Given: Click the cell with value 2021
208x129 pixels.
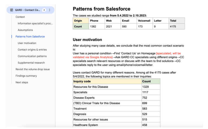Looking at the screenshot, I should tap(113, 26).
